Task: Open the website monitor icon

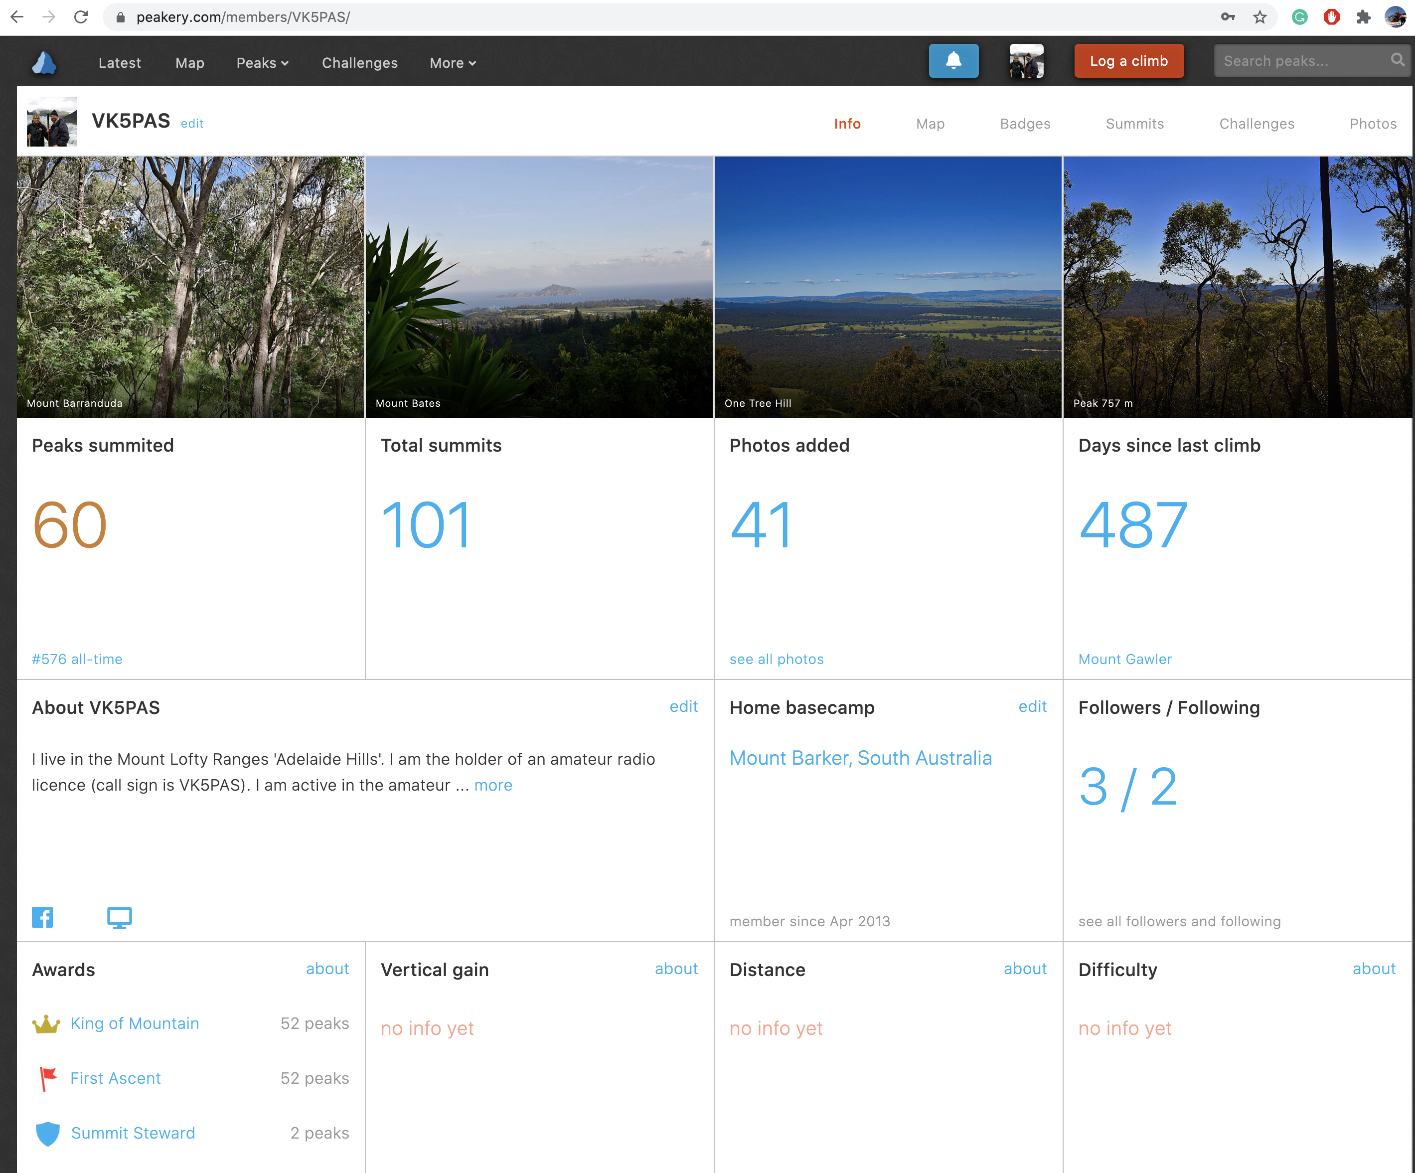Action: pos(119,917)
